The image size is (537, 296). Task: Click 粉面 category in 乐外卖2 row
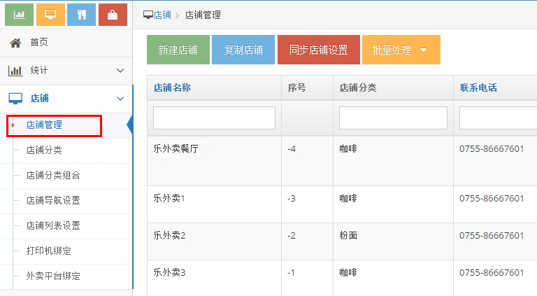pos(348,235)
